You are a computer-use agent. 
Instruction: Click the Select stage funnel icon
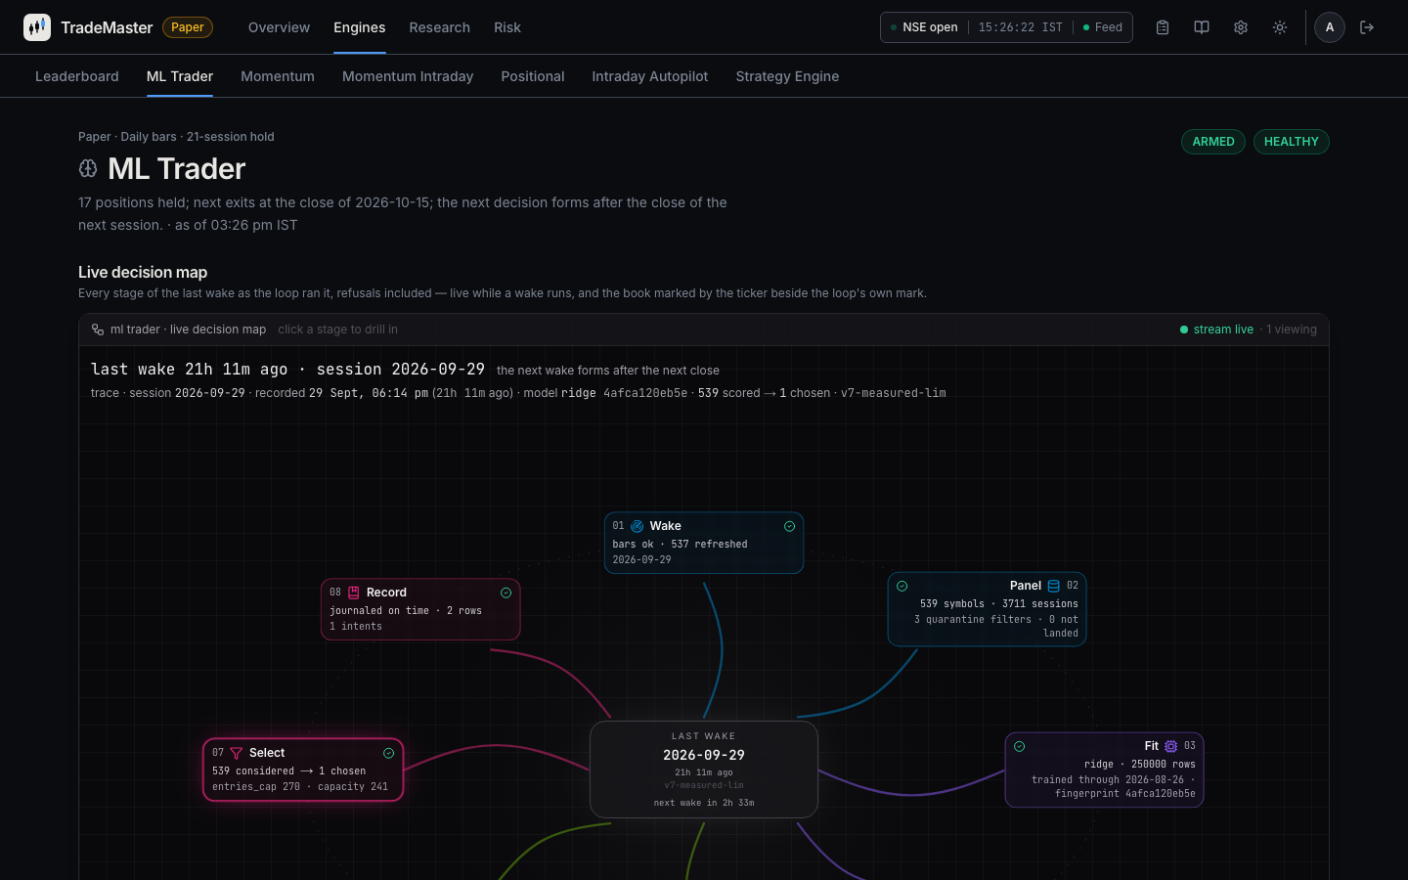click(236, 753)
